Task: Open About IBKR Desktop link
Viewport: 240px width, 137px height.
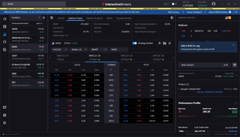Action: click(x=220, y=12)
